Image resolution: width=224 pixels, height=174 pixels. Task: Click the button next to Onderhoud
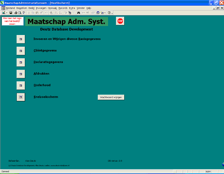(x=21, y=85)
